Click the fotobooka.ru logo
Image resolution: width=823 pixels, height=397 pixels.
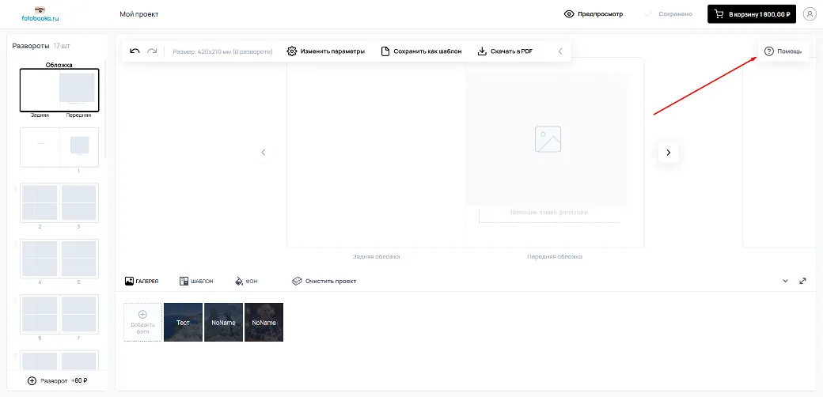pyautogui.click(x=40, y=14)
